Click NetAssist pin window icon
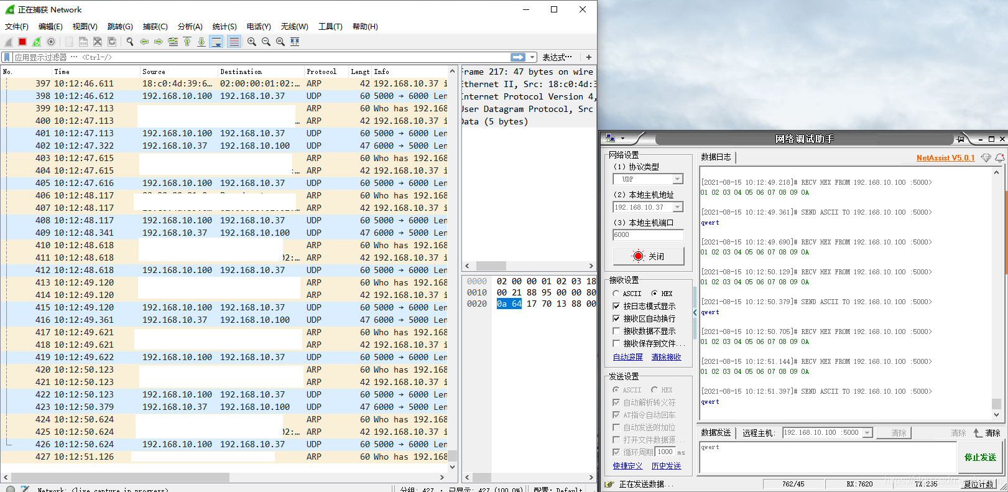This screenshot has height=492, width=1008. point(961,139)
